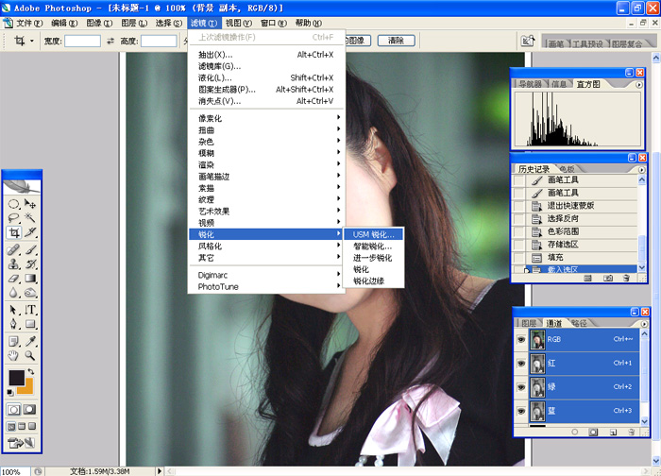The width and height of the screenshot is (661, 476).
Task: Select the Pen tool
Action: pos(13,324)
